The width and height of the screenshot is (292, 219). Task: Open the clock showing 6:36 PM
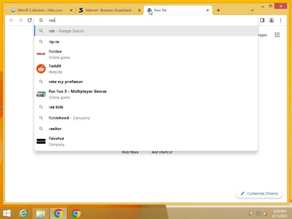point(279,214)
